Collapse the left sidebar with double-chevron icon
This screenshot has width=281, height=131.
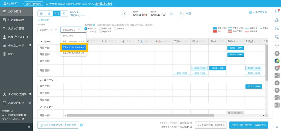point(29,127)
